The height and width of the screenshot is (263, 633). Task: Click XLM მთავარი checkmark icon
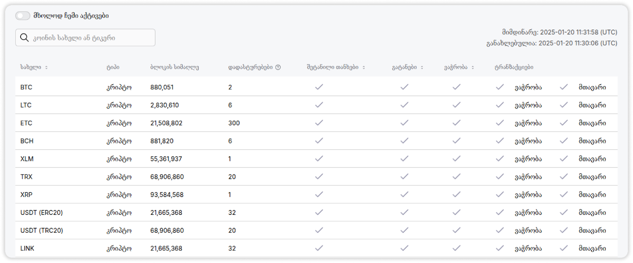(x=564, y=158)
